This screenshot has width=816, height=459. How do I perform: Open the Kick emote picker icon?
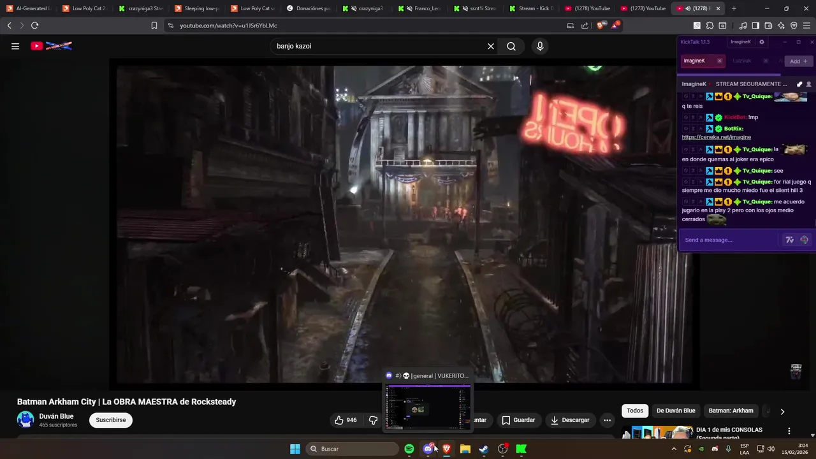click(x=804, y=240)
